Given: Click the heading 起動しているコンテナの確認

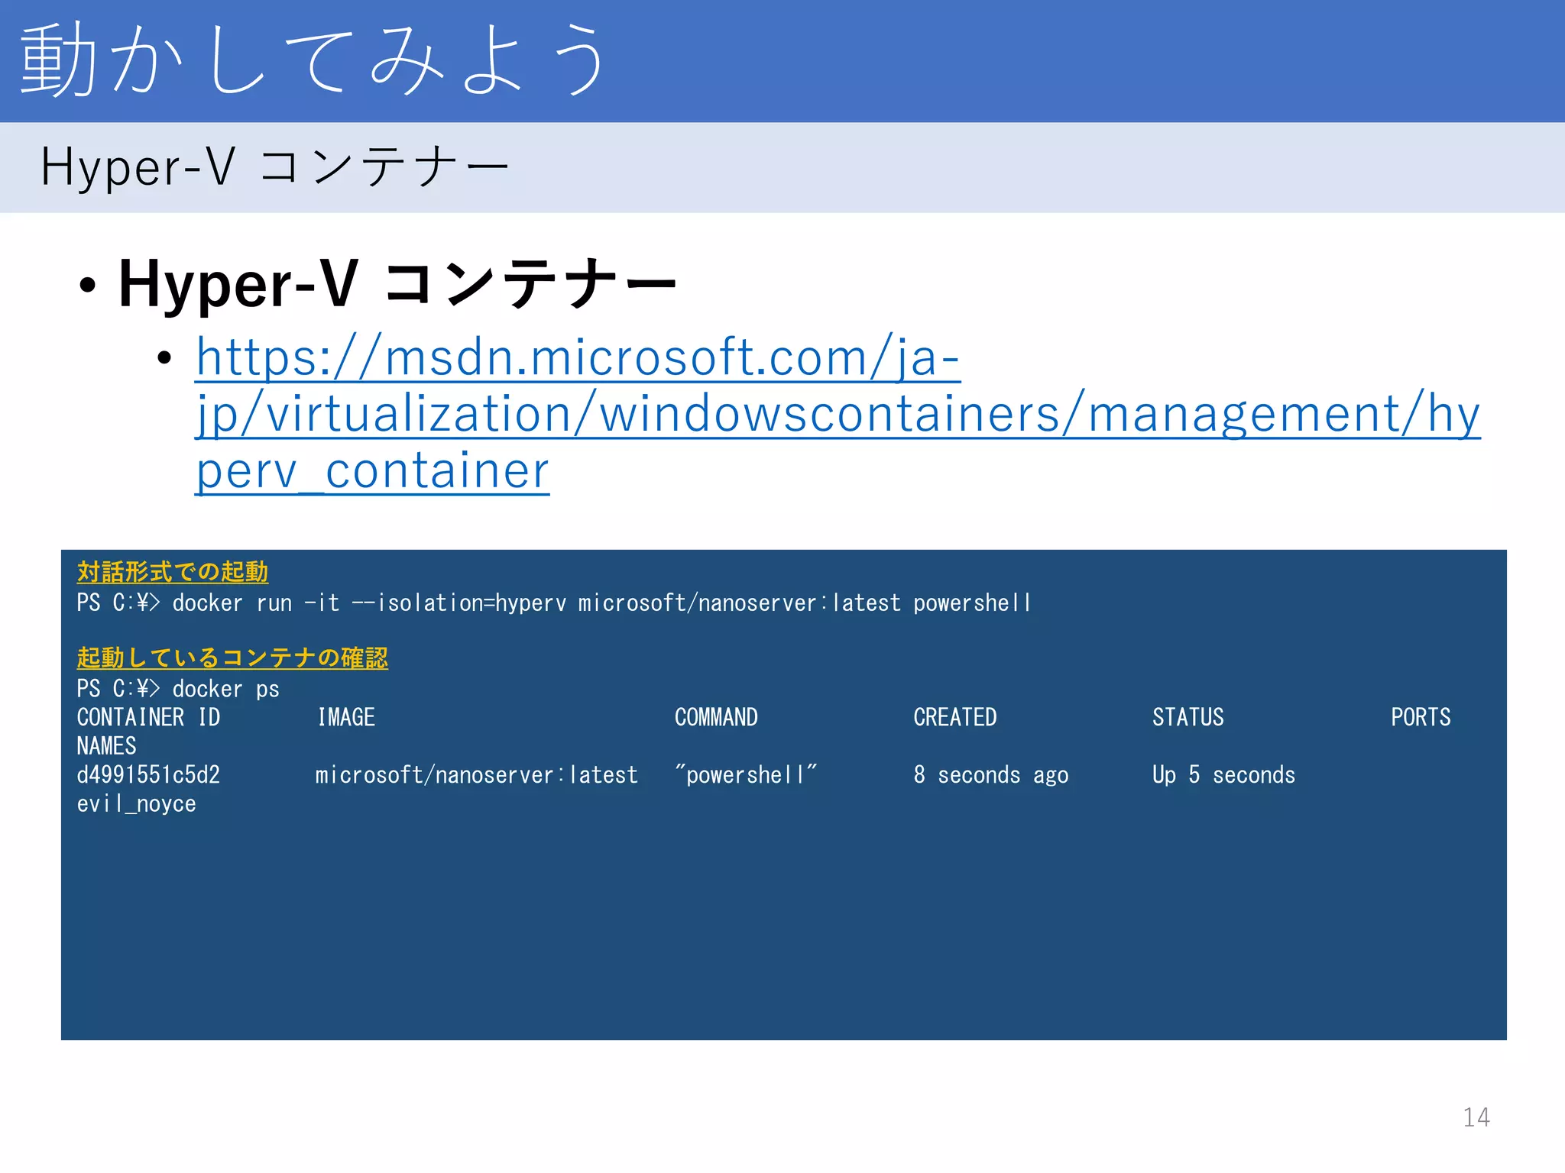Looking at the screenshot, I should pos(232,658).
